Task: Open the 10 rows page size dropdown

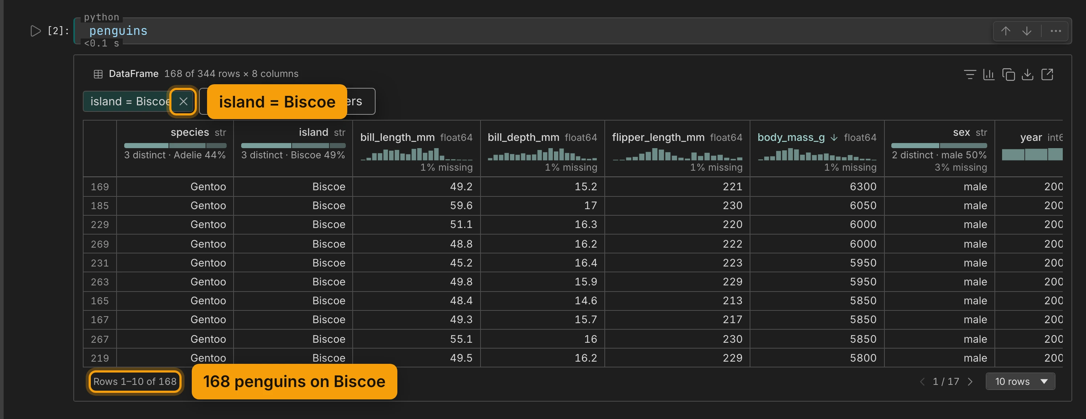Action: click(1020, 382)
